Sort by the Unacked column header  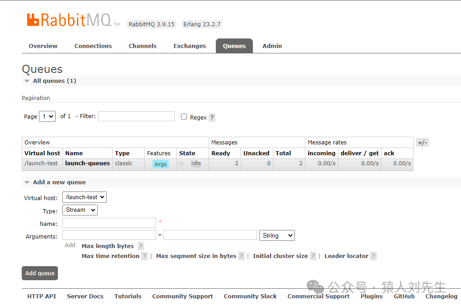pos(257,153)
